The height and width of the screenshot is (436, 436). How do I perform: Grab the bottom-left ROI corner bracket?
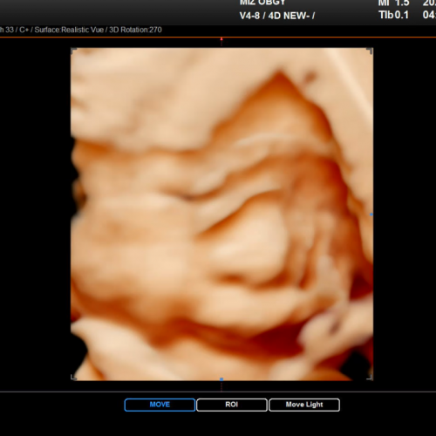coord(74,377)
